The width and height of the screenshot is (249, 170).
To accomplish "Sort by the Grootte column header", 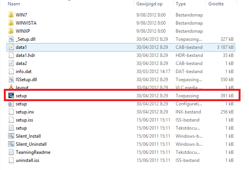I will (216, 4).
